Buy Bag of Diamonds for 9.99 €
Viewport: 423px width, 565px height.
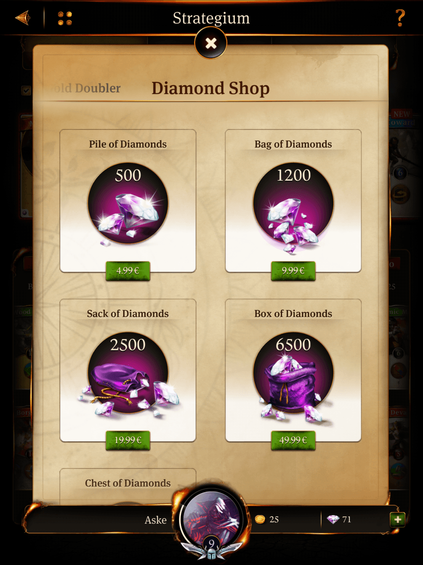click(x=293, y=271)
